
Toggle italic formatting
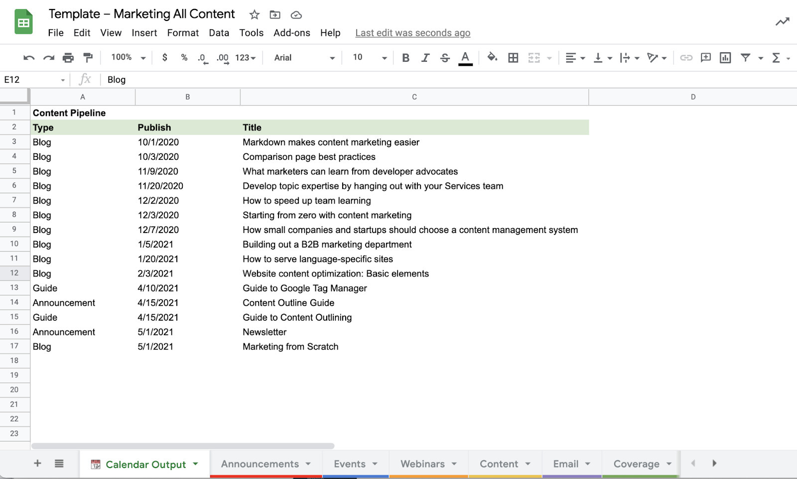coord(425,58)
